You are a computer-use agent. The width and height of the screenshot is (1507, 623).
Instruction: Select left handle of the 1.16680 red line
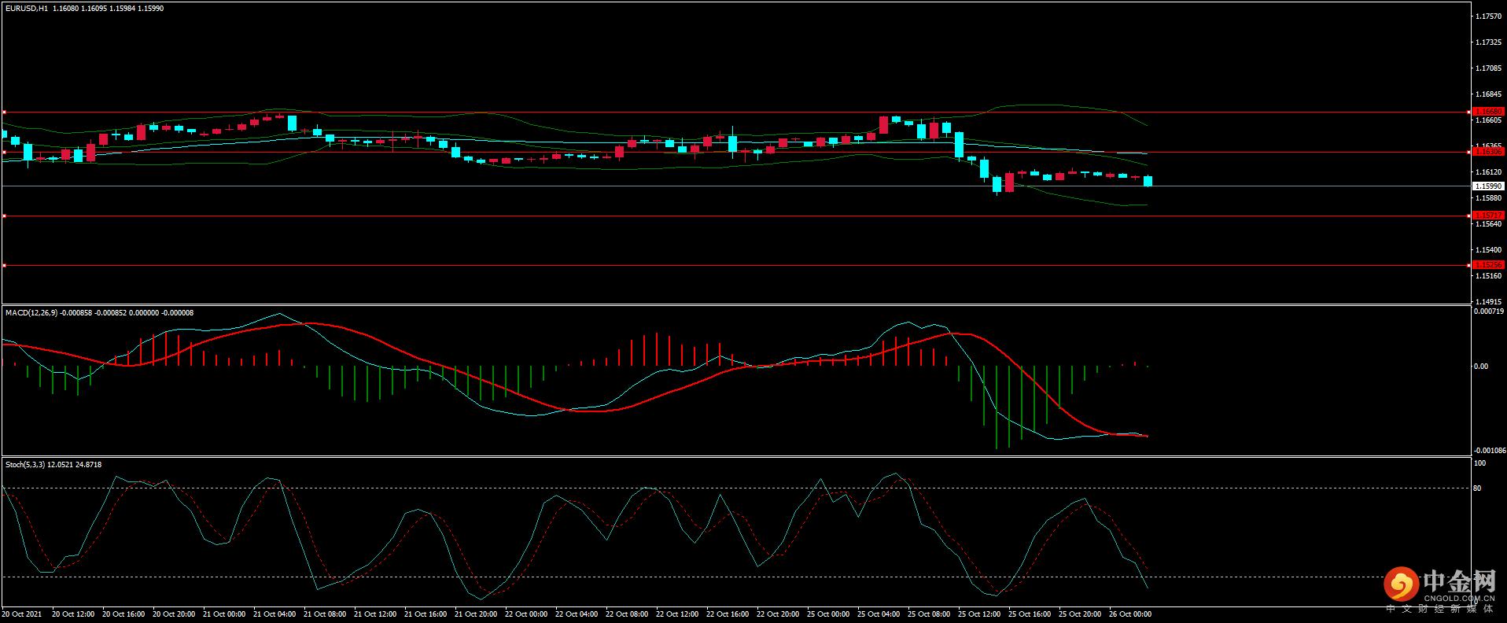(4, 112)
